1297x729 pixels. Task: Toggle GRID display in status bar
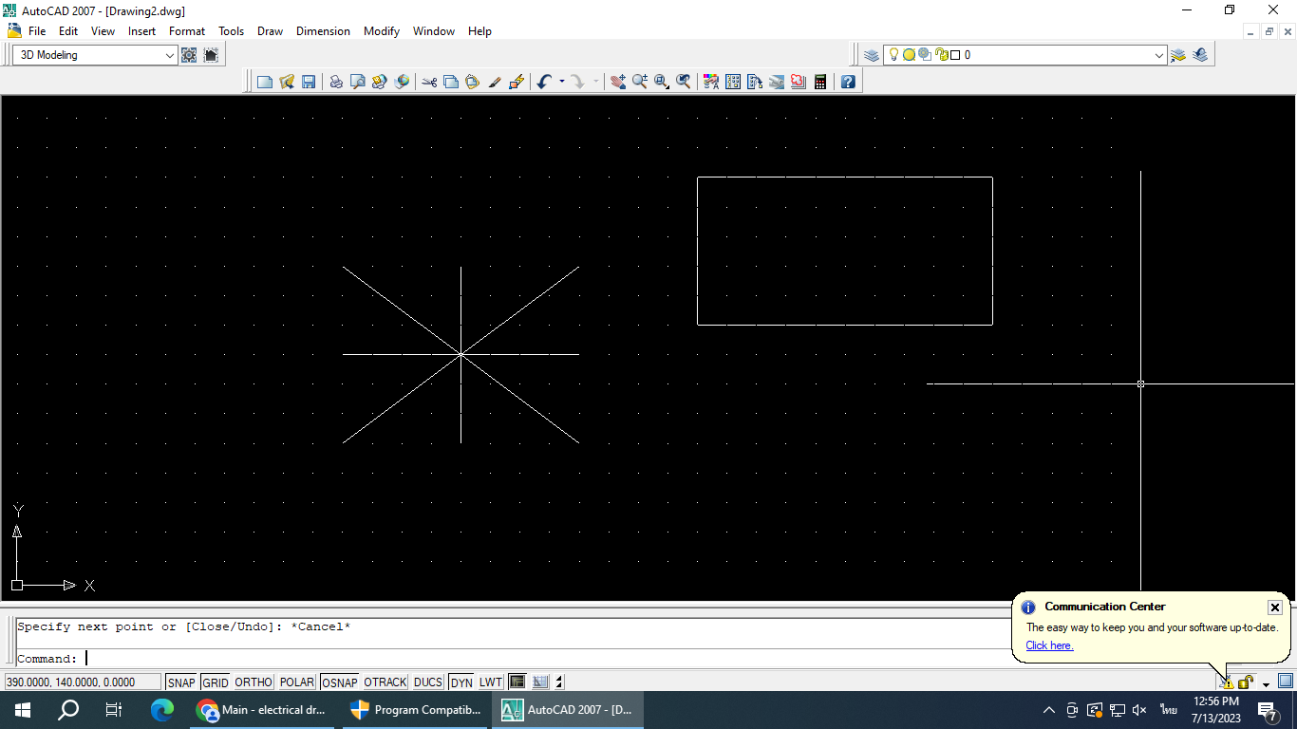[x=216, y=682]
